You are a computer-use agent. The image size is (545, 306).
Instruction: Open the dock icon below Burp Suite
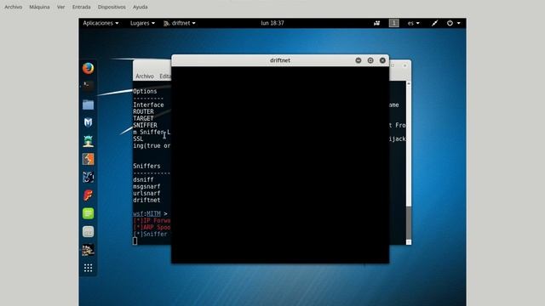point(88,177)
